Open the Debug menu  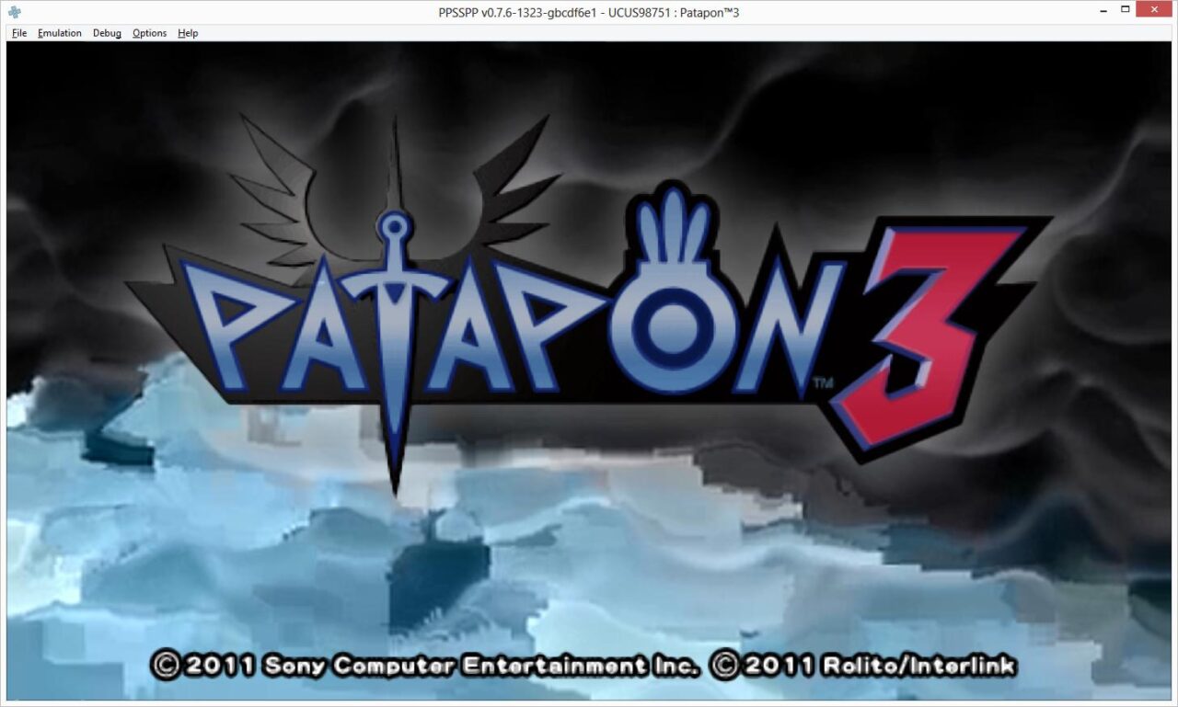point(106,32)
